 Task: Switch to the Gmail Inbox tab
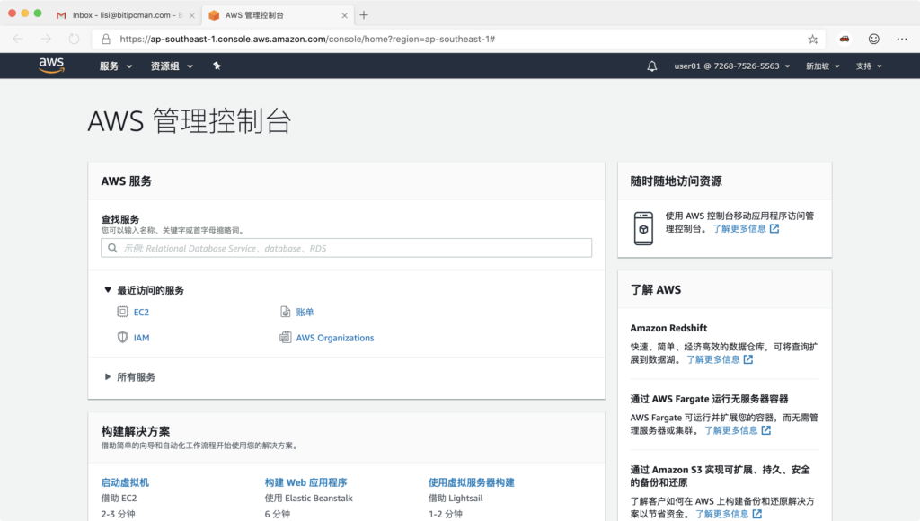(x=126, y=15)
